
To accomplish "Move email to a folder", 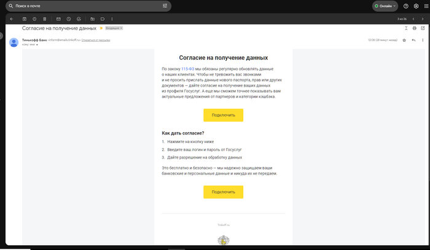I will [92, 19].
